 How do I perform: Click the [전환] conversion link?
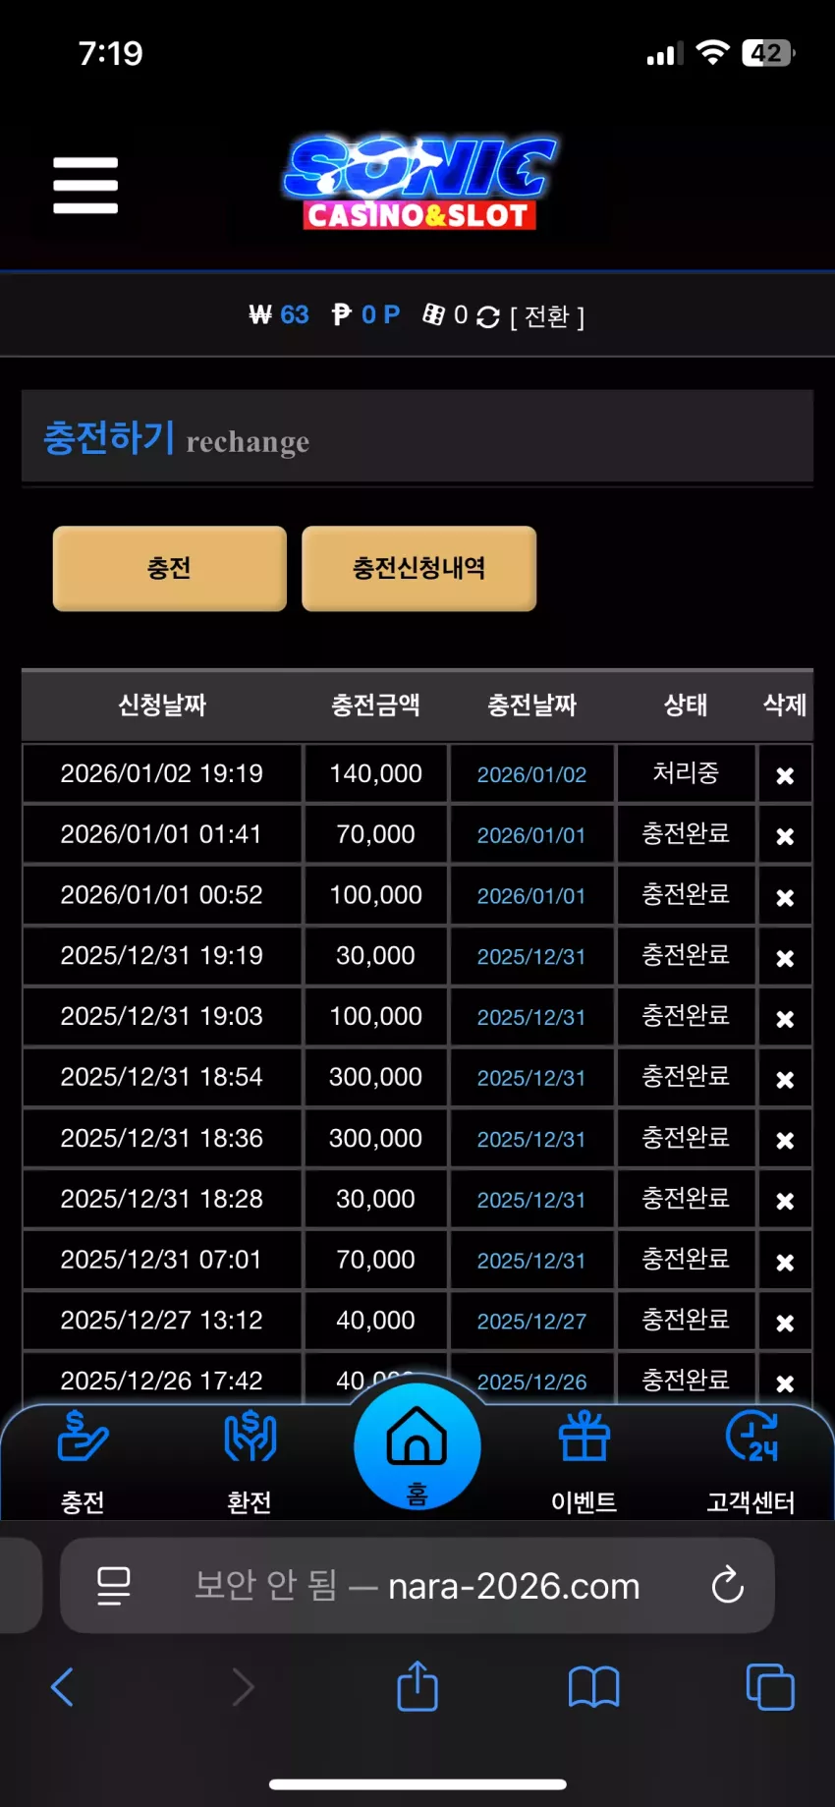[547, 316]
